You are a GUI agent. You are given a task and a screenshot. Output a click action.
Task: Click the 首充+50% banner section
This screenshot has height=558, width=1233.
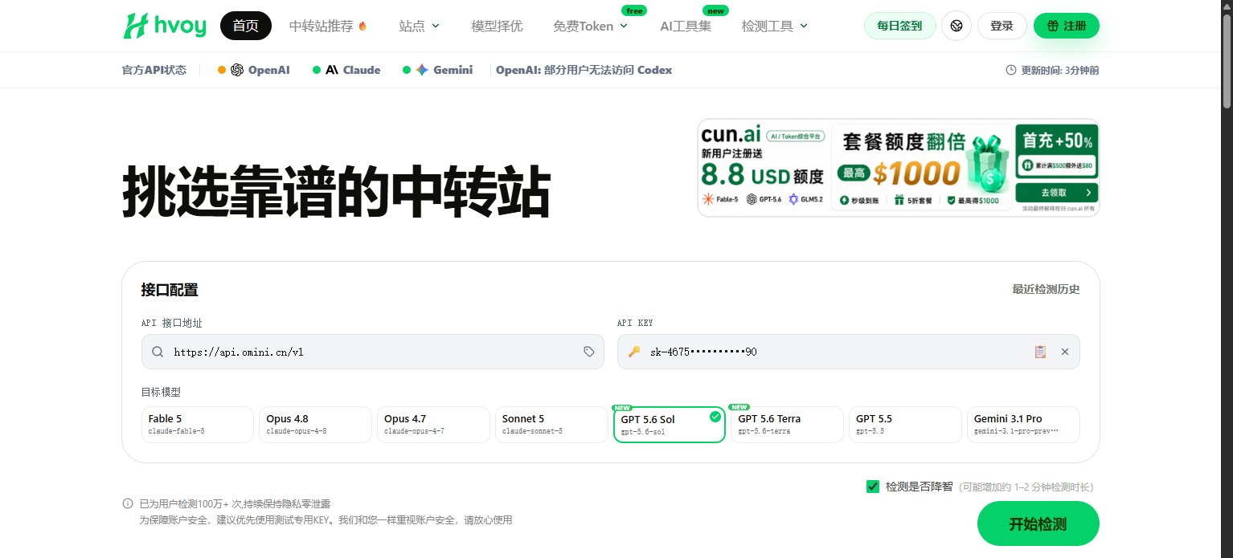pos(1056,151)
